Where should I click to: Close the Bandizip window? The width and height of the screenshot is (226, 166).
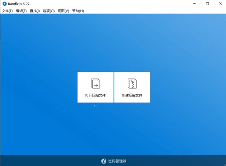(220, 4)
